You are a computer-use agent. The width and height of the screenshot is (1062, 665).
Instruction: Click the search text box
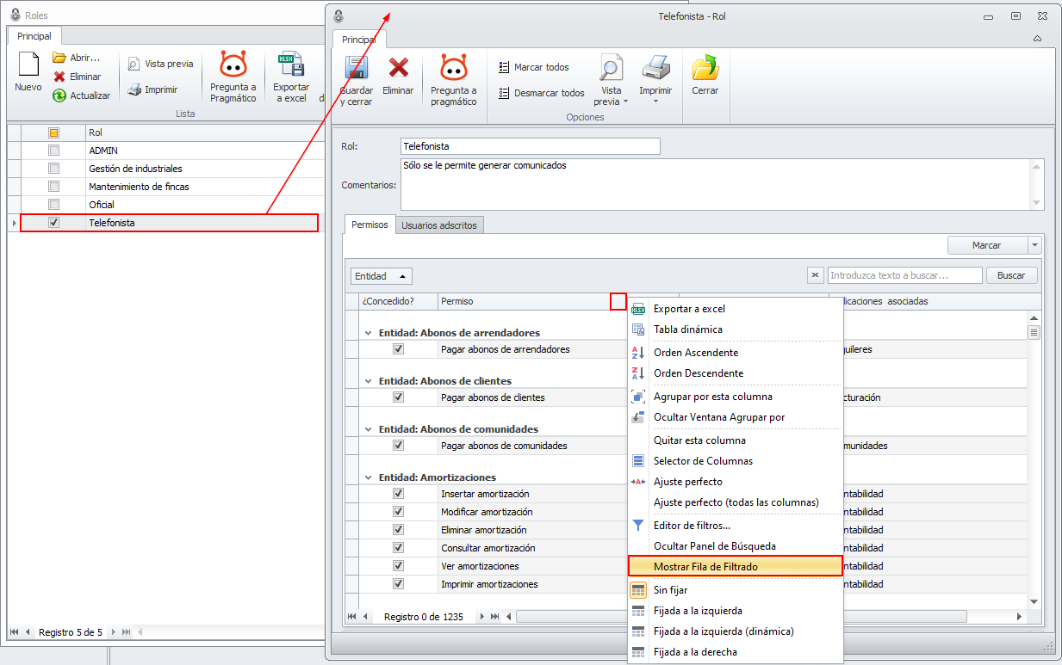pos(905,275)
